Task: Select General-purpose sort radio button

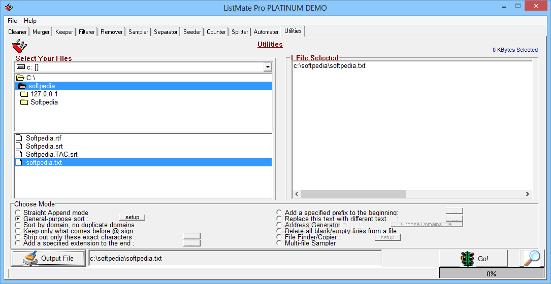Action: click(18, 219)
